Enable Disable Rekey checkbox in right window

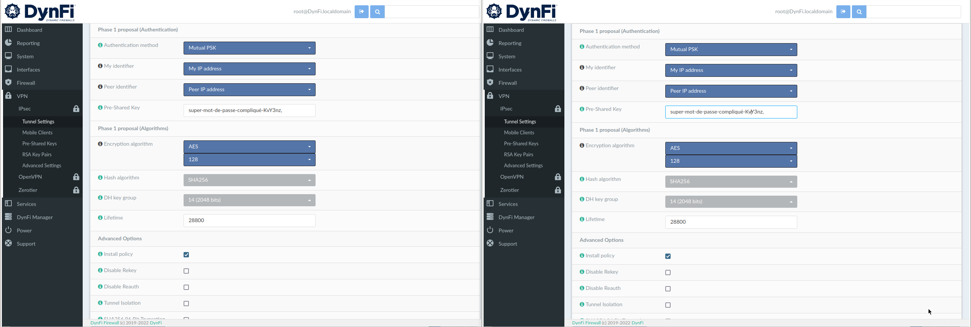tap(668, 272)
